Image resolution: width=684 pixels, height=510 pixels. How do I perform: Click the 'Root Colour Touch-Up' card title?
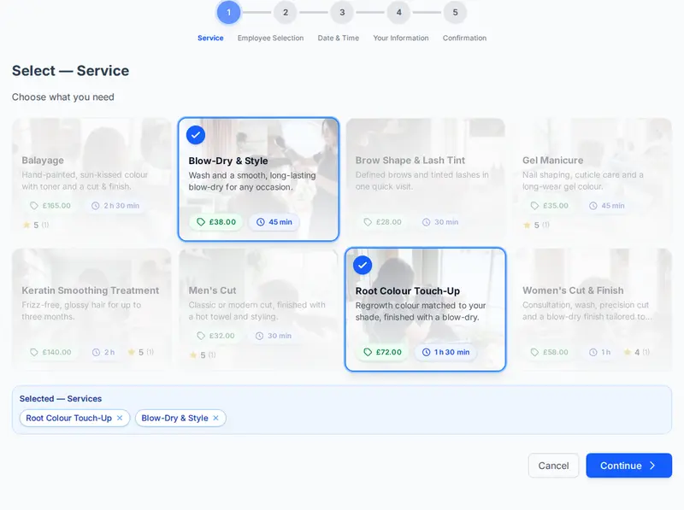point(408,290)
